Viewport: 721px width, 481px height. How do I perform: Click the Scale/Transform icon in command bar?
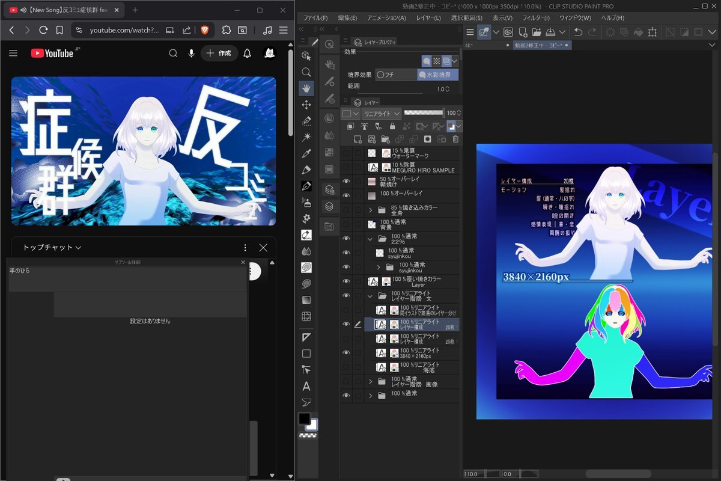653,32
